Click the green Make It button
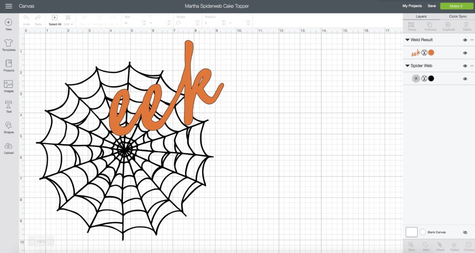This screenshot has height=253, width=475. 456,6
